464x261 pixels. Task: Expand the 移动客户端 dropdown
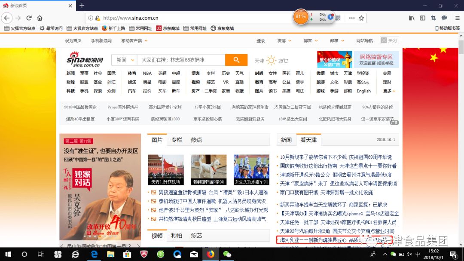134,40
